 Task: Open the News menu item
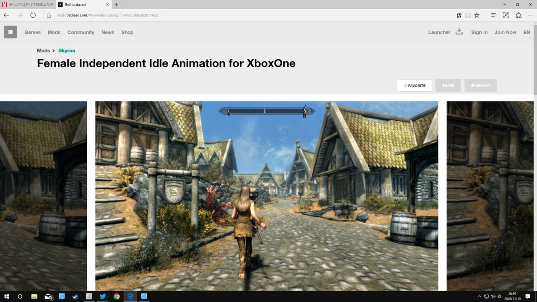(108, 32)
